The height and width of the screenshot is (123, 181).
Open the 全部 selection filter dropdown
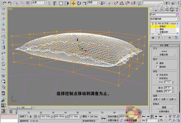tap(39, 3)
